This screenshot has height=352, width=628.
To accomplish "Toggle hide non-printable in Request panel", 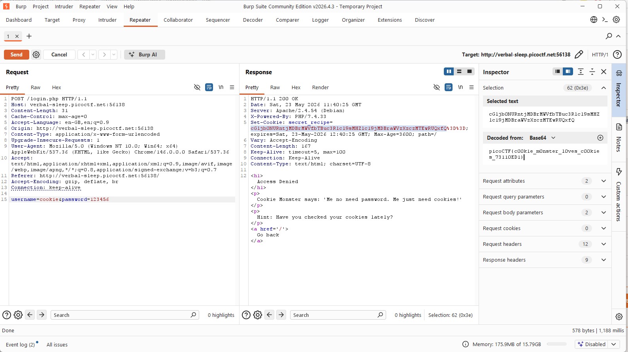I will click(x=197, y=87).
